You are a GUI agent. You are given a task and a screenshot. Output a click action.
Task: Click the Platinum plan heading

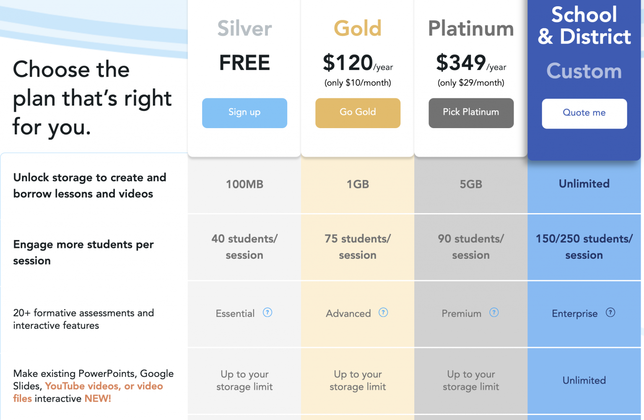(x=471, y=28)
